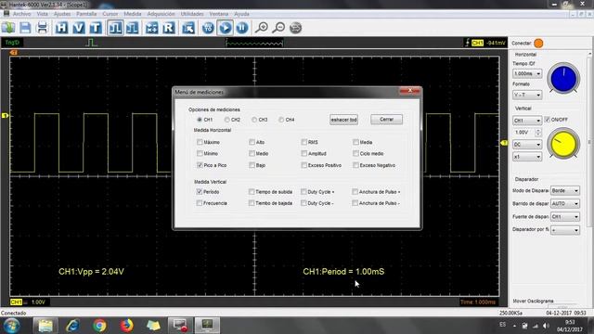
Task: Select the first square-wave toolbar icon
Action: pos(115,28)
